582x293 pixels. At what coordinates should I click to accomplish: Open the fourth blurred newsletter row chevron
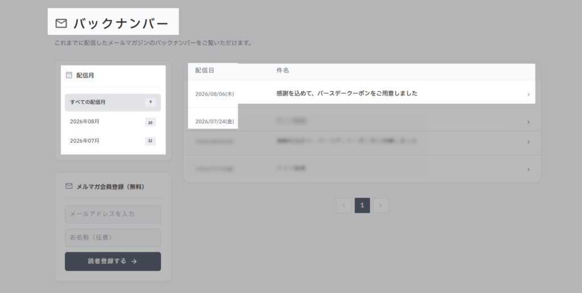click(x=529, y=170)
